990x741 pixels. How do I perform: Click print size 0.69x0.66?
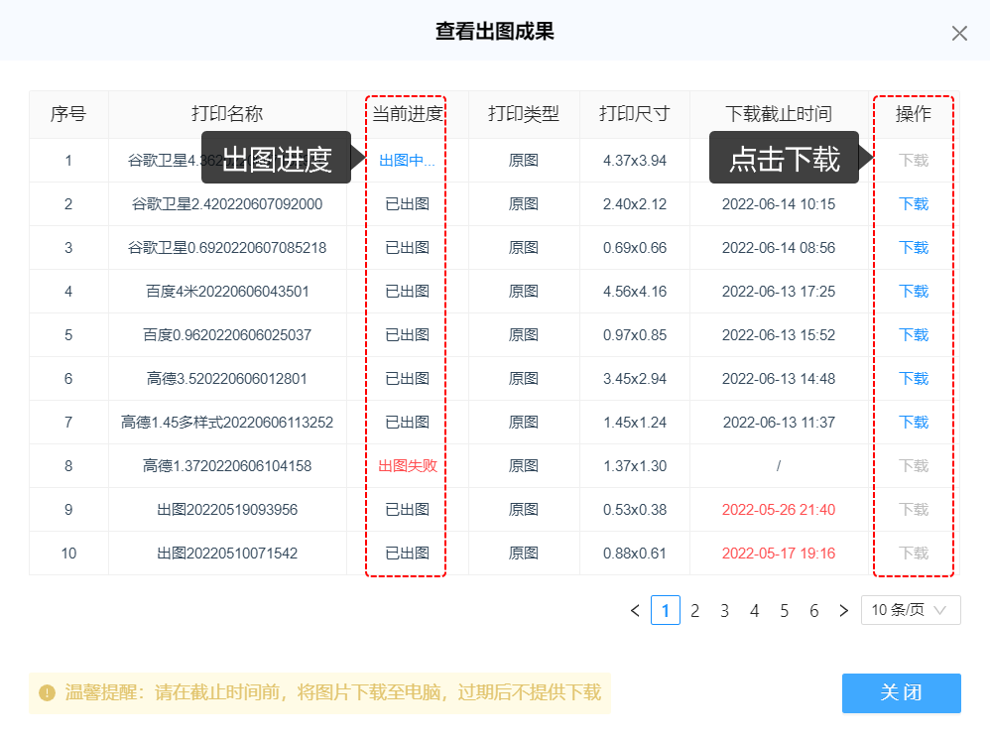coord(635,247)
